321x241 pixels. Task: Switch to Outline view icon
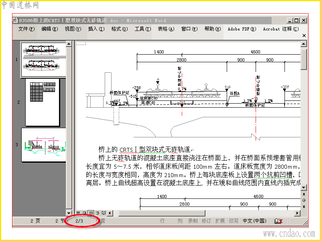pyautogui.click(x=98, y=213)
